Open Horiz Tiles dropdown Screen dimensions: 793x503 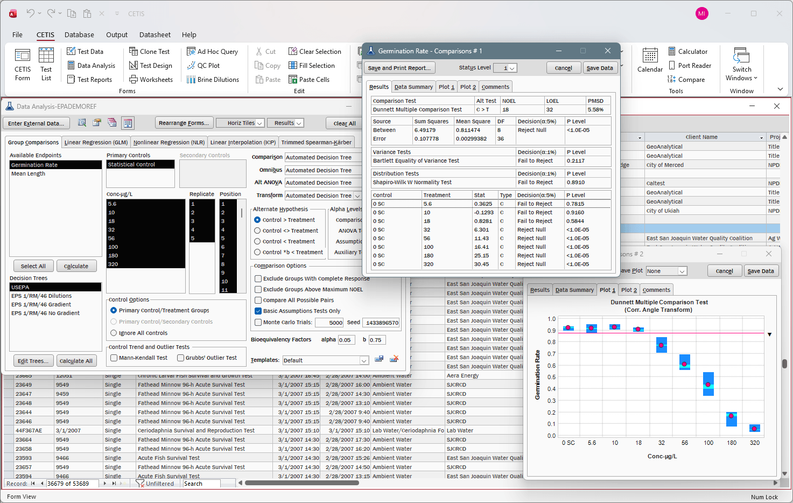click(x=259, y=123)
